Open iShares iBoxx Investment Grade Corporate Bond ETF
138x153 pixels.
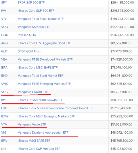[55, 108]
